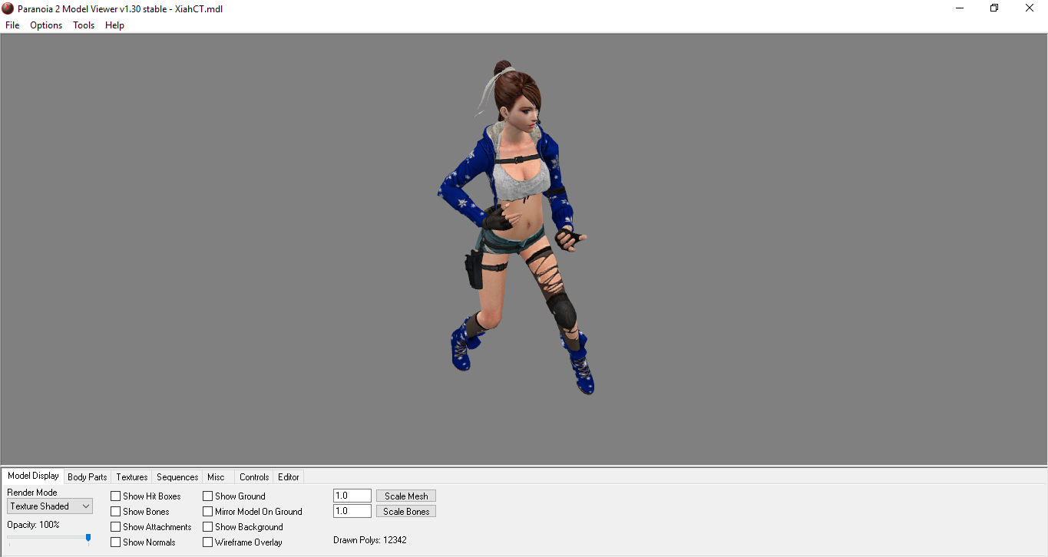Enable Show Hit Boxes checkbox

pyautogui.click(x=116, y=496)
